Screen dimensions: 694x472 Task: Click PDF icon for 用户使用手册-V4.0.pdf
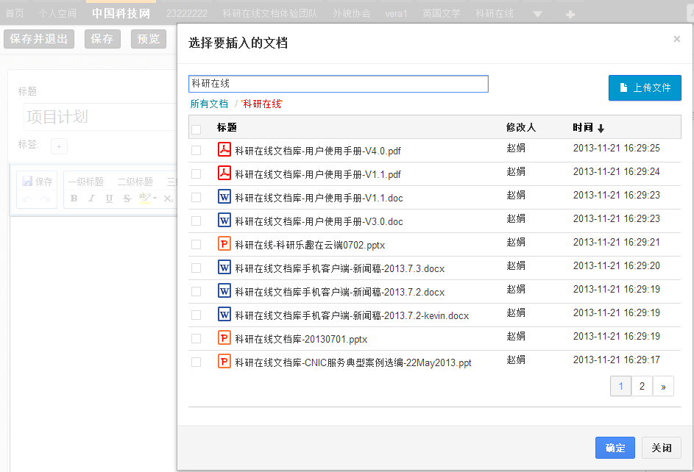[224, 150]
